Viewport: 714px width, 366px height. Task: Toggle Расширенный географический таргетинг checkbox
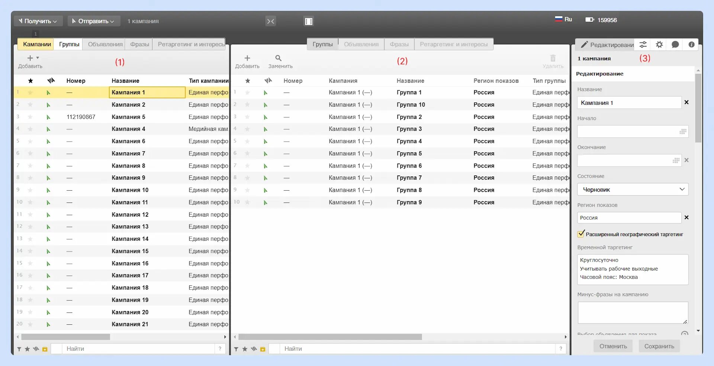581,234
